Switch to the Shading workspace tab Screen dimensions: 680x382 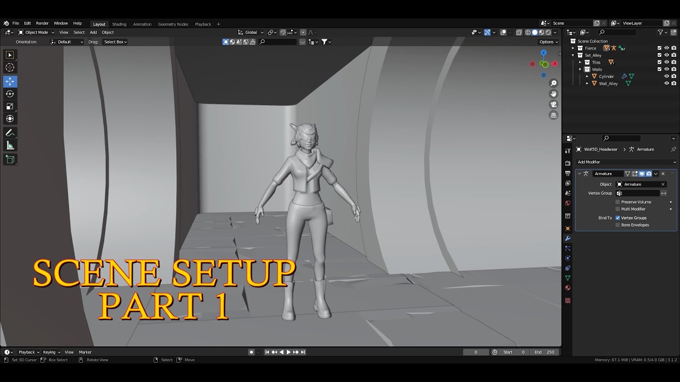tap(119, 24)
